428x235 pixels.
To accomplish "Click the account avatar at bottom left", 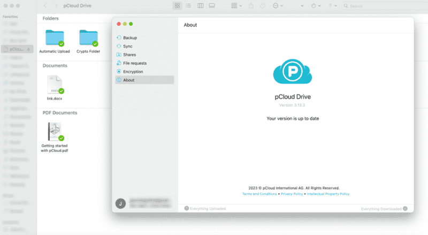I will tap(121, 203).
